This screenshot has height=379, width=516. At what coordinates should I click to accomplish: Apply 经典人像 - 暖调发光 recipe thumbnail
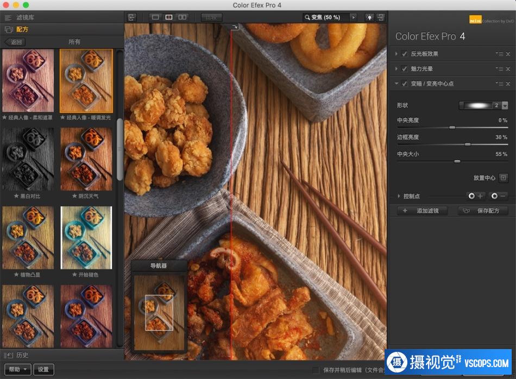click(x=86, y=80)
